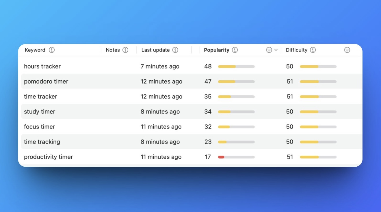381x212 pixels.
Task: Click the info icon next to Keyword
Action: tap(52, 50)
